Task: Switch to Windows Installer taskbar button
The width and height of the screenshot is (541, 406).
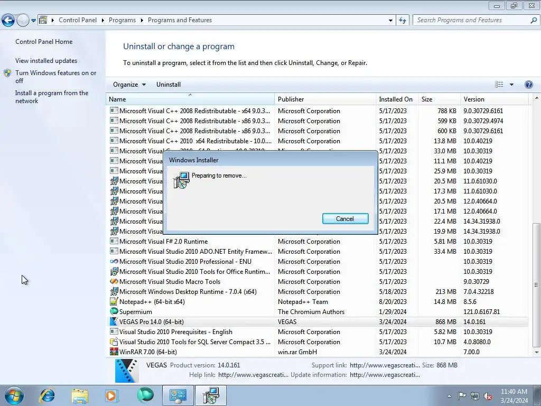Action: [211, 395]
